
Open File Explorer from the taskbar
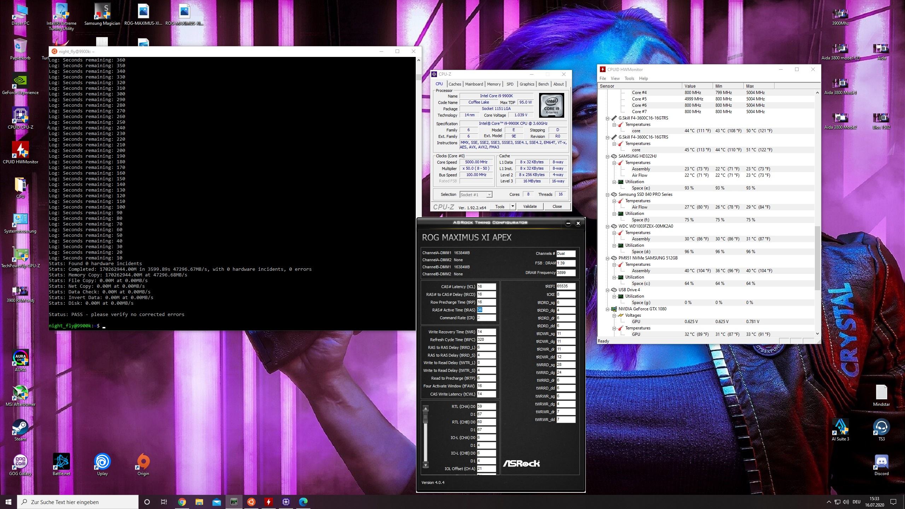(x=199, y=502)
